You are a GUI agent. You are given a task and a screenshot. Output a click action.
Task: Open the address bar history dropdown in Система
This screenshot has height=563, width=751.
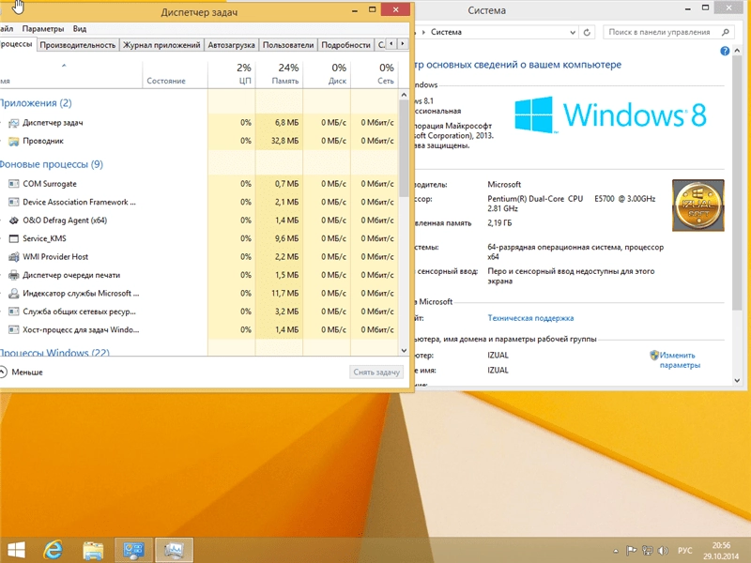coord(573,32)
